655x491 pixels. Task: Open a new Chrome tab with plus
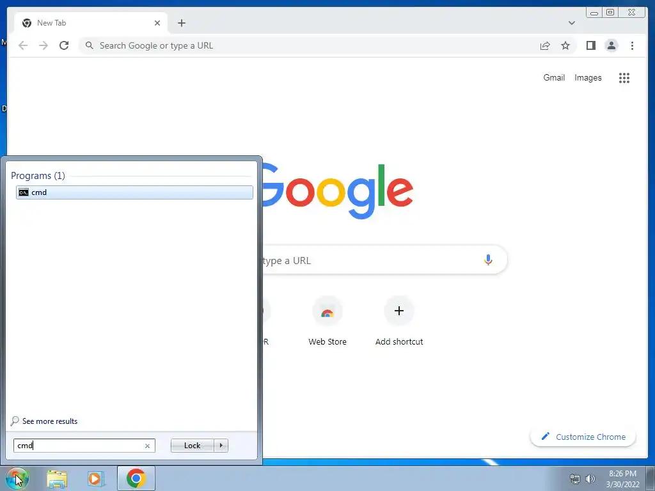(181, 23)
